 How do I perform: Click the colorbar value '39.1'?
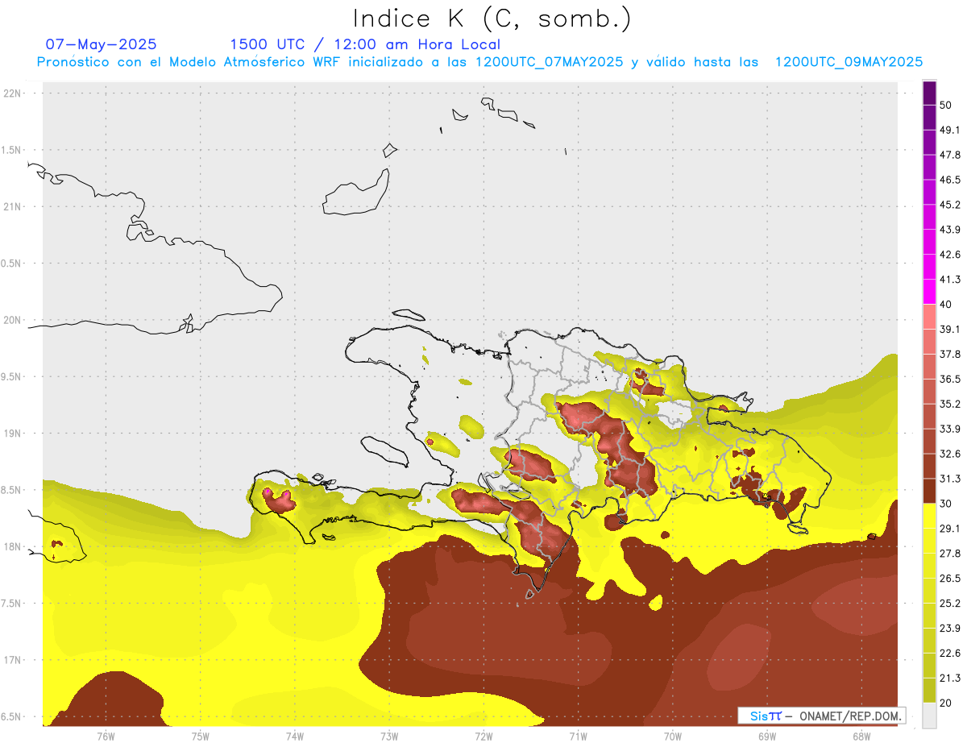pyautogui.click(x=950, y=329)
